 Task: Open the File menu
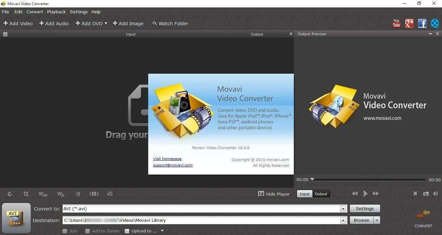pos(6,12)
